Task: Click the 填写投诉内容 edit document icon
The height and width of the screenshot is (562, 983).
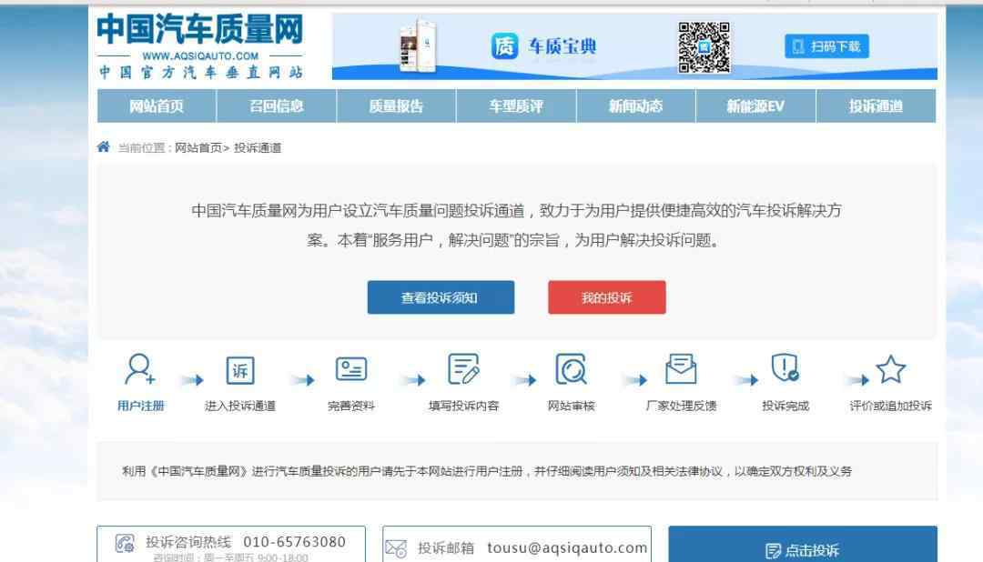Action: pos(464,368)
